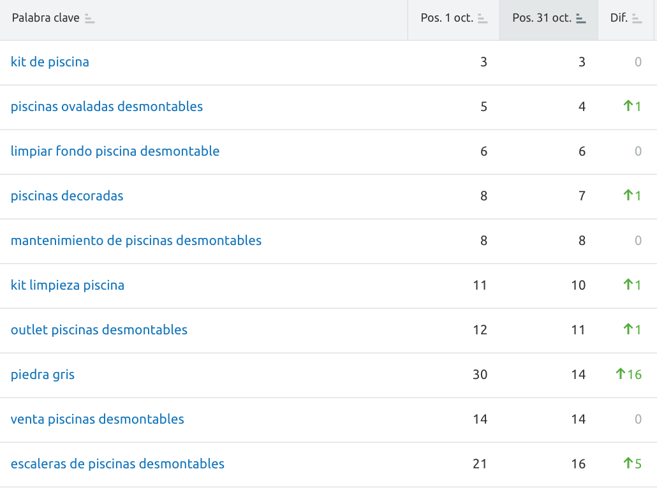The image size is (657, 490).
Task: Click Pos. 1 oct. value 21 for escaleras row
Action: pyautogui.click(x=480, y=464)
